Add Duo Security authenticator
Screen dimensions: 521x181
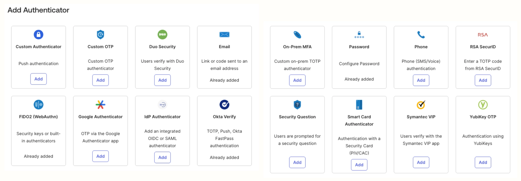click(162, 80)
